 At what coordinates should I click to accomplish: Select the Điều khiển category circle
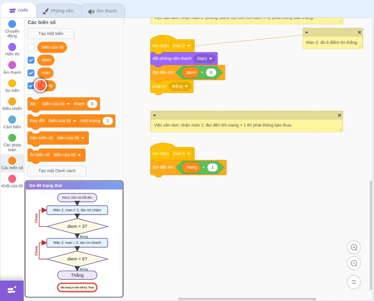tap(12, 102)
